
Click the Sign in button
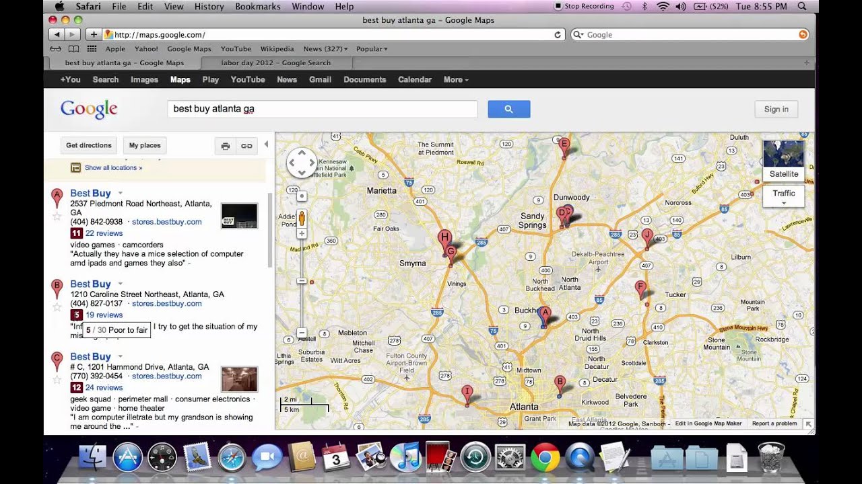pos(776,109)
